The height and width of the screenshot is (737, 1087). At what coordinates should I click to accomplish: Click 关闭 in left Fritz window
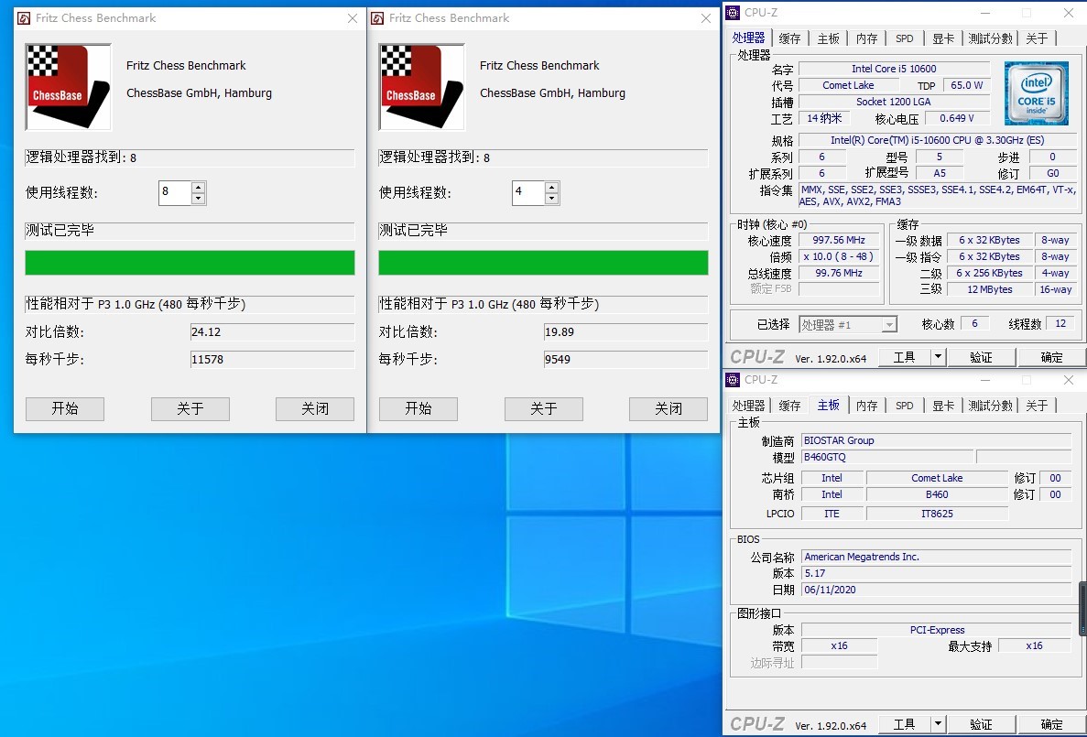click(315, 409)
